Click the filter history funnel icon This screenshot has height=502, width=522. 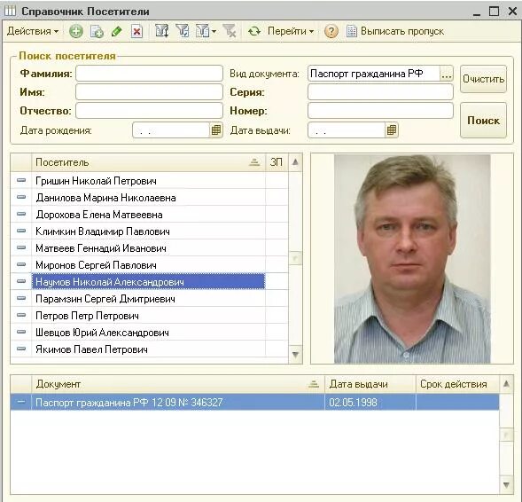pos(202,31)
